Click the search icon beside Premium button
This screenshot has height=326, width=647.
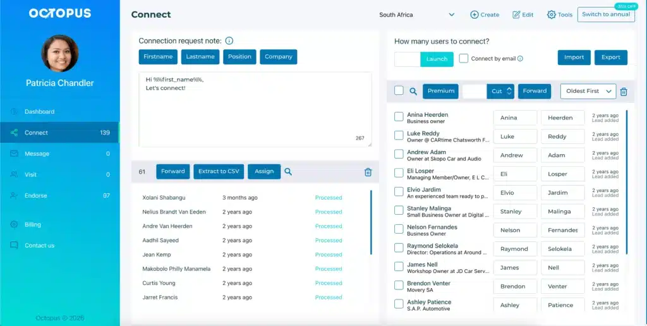413,91
